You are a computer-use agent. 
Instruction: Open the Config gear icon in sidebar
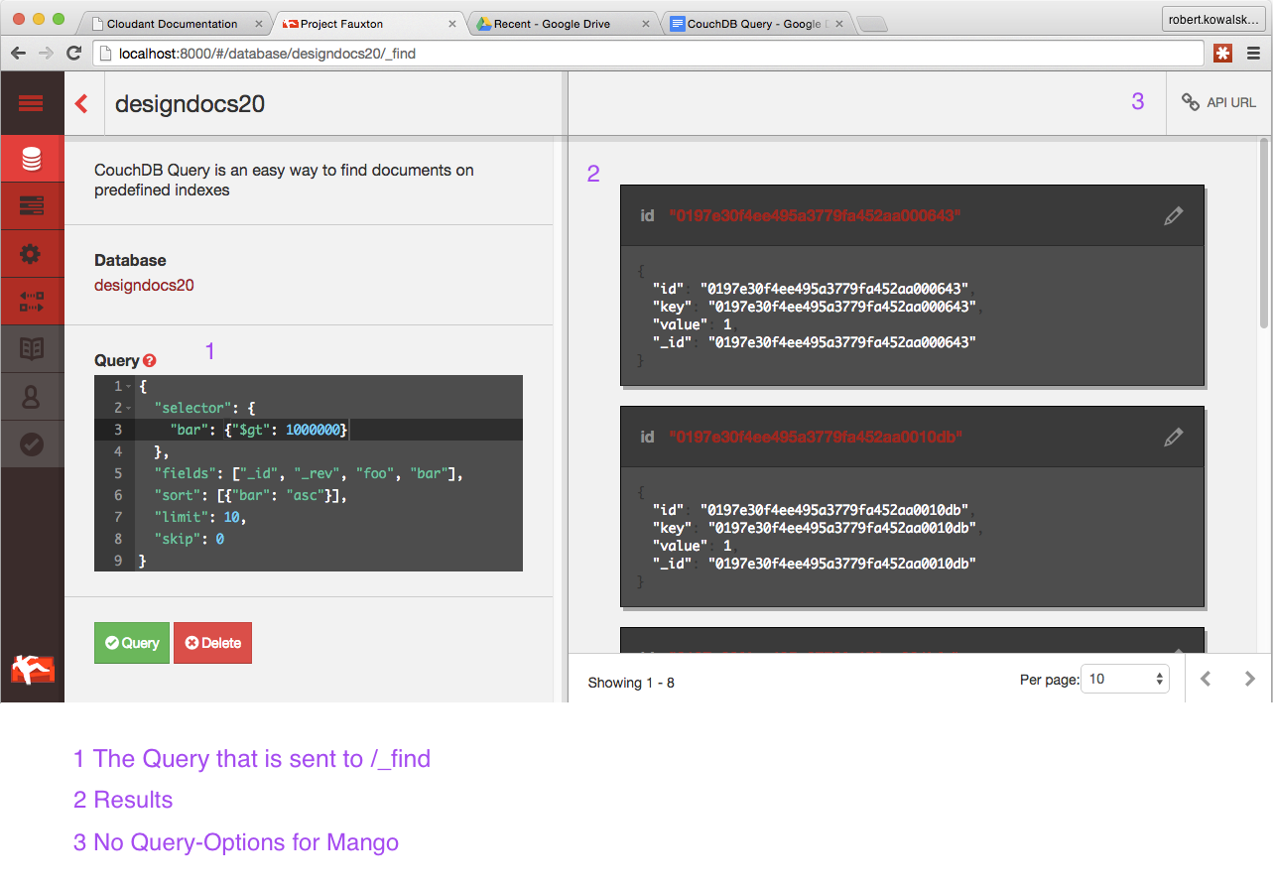pos(32,254)
